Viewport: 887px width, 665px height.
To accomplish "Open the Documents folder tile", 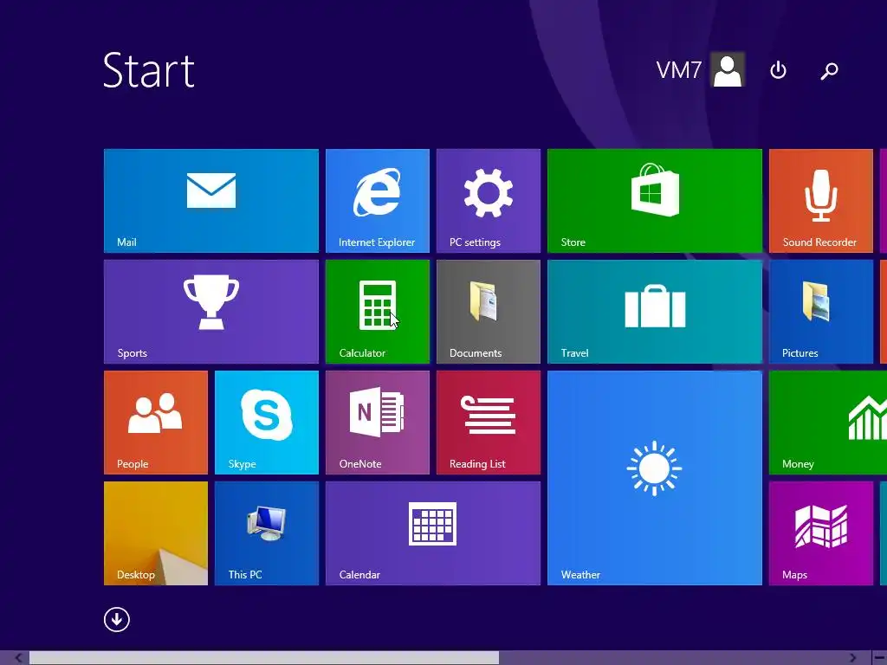I will click(x=489, y=312).
